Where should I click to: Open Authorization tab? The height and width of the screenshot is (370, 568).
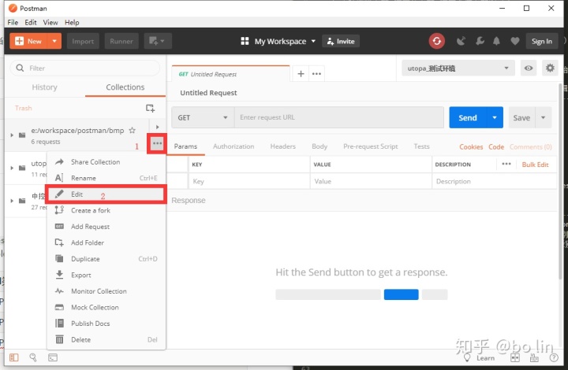click(234, 146)
